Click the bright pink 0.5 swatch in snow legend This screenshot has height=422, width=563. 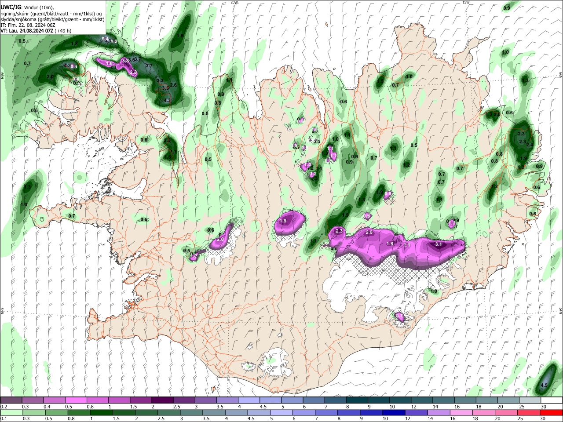[x=76, y=400]
